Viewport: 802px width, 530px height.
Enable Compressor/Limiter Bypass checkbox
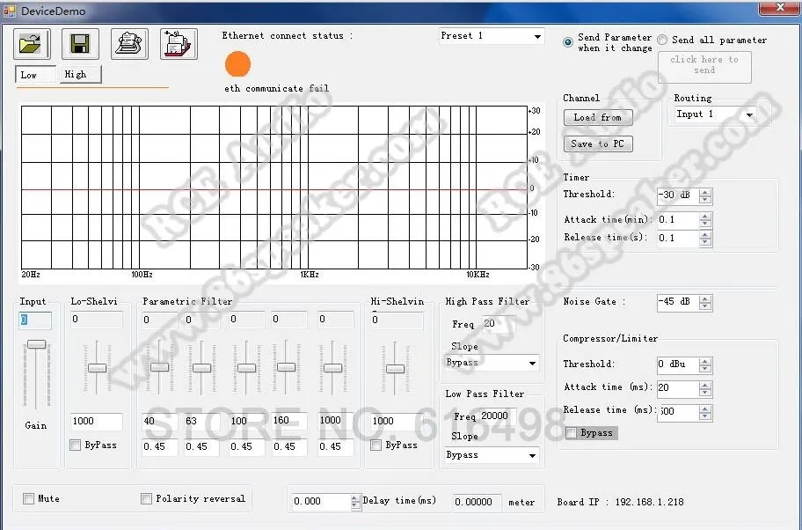click(x=571, y=432)
